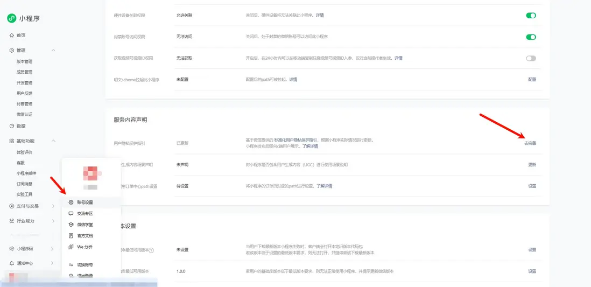Screen dimensions: 591x287
Task: Collapse the 基础功能 sidebar section
Action: tap(53, 141)
